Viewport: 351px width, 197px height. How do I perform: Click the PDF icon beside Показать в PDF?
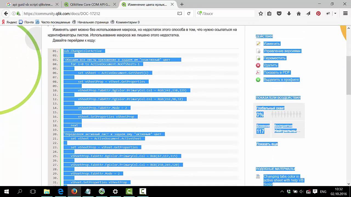tap(258, 73)
